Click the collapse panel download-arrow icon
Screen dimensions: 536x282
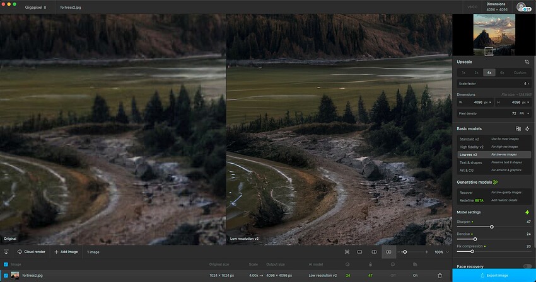click(x=6, y=252)
